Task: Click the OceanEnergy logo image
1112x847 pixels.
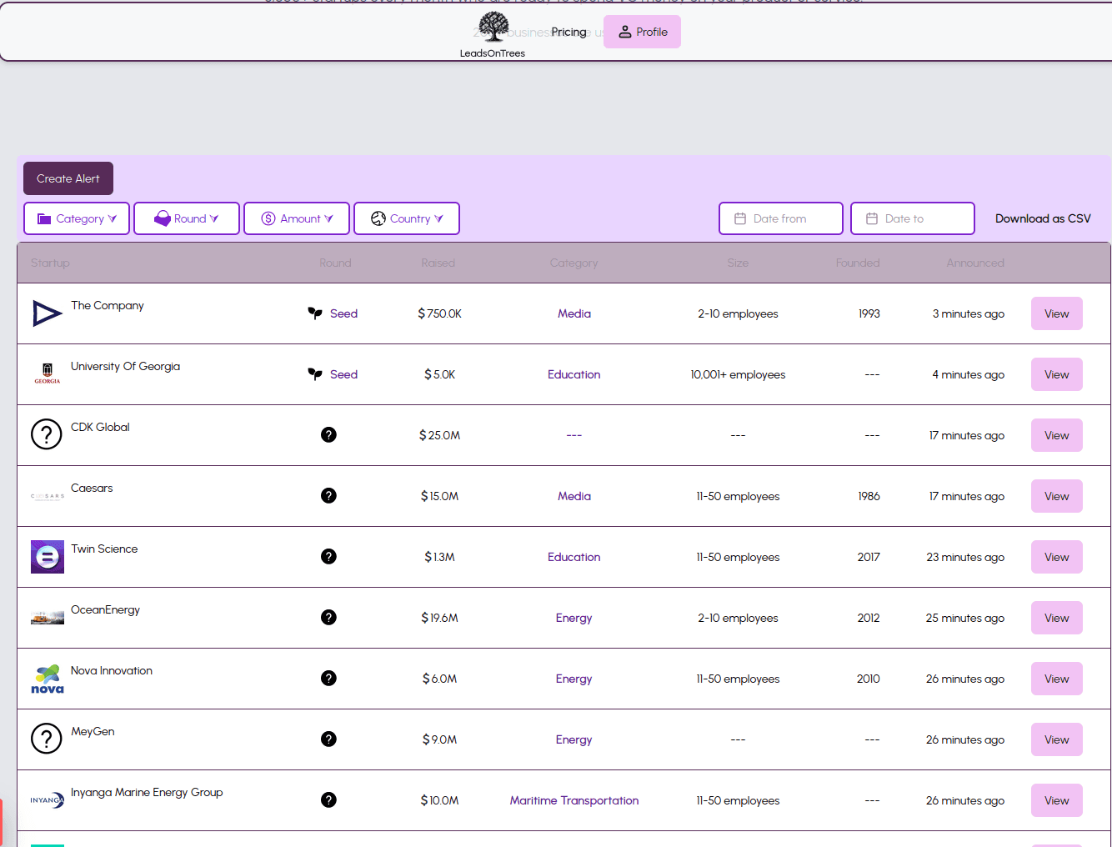Action: 48,618
